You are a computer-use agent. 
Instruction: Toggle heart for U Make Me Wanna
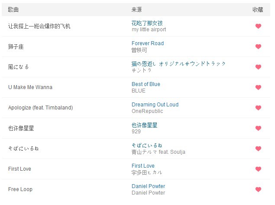pyautogui.click(x=258, y=87)
